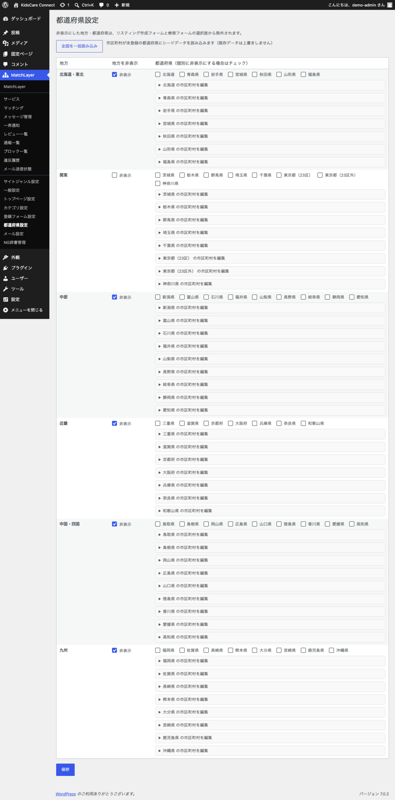
Task: Click メニューを閉じる collapse arrow icon
Action: [x=6, y=310]
